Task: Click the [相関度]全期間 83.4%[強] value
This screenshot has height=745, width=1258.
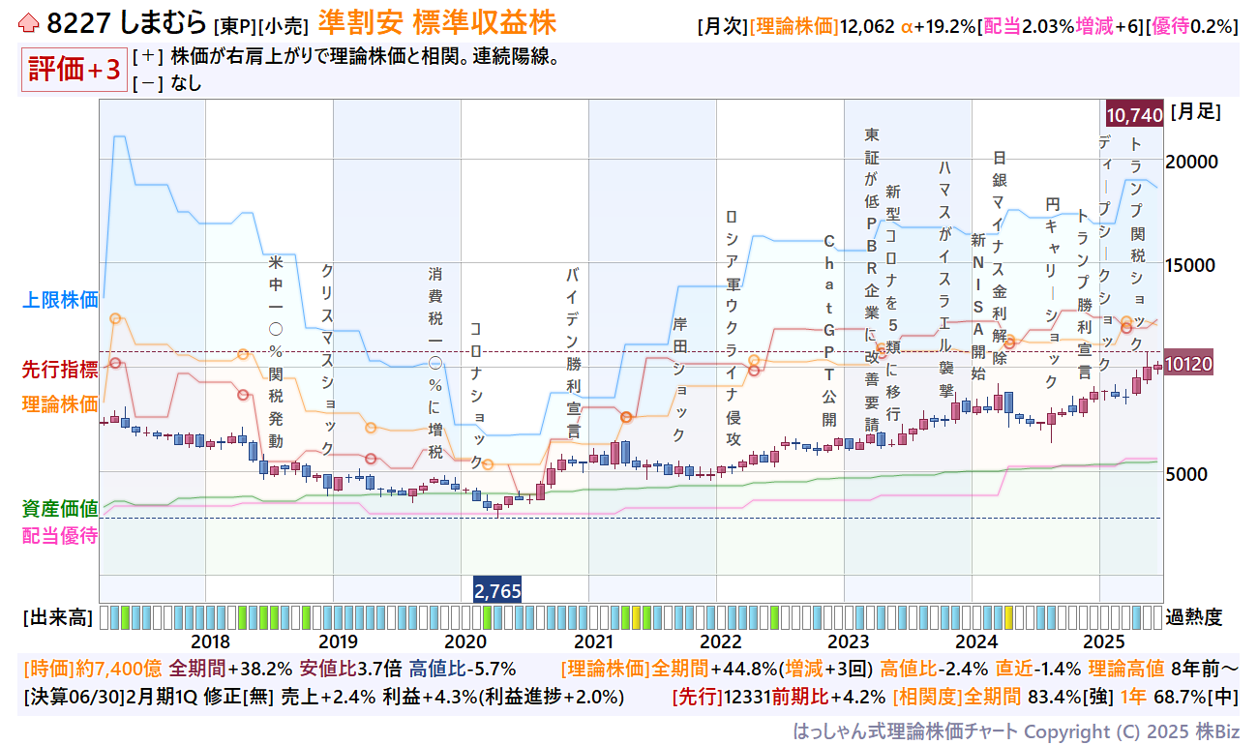Action: (x=1003, y=697)
